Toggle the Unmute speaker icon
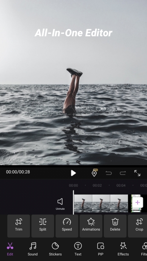 click(x=60, y=204)
